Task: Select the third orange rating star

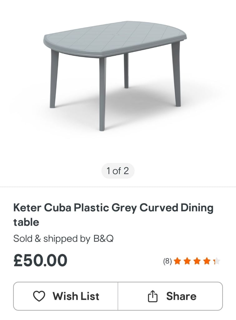Action: tap(197, 261)
